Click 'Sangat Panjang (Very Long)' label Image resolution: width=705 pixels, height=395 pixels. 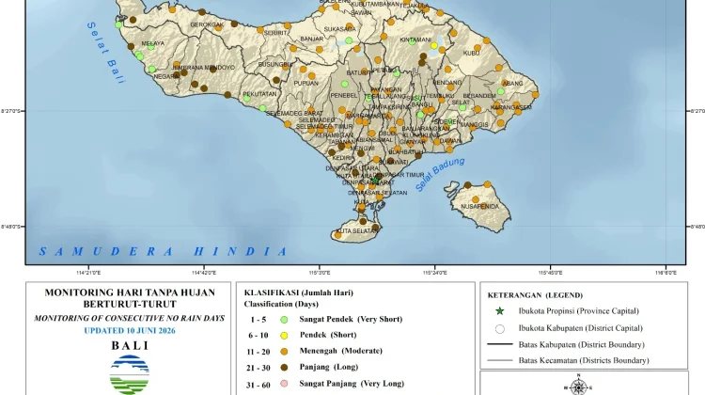click(352, 384)
